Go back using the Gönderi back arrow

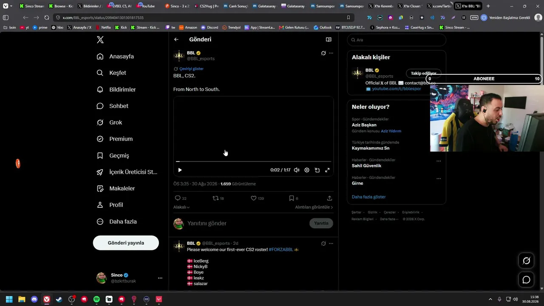click(176, 40)
